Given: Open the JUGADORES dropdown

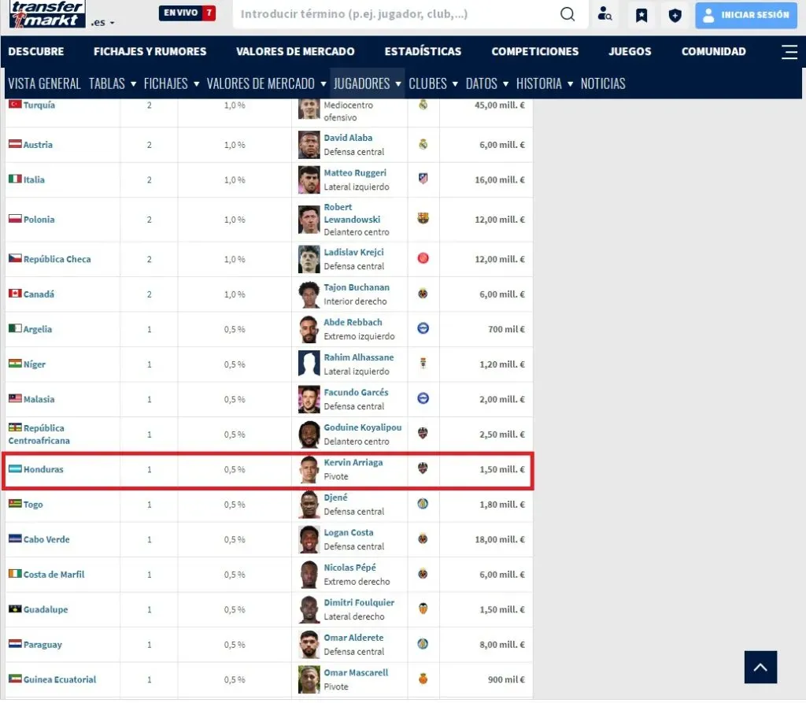Looking at the screenshot, I should click(x=367, y=83).
